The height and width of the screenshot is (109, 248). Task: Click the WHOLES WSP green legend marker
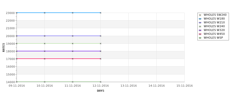point(200,38)
